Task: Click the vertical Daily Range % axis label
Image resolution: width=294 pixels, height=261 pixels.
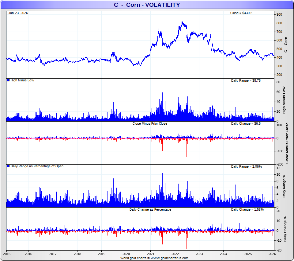Action: 284,186
